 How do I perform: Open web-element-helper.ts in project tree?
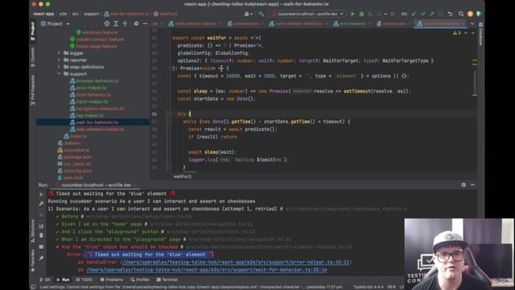point(100,129)
